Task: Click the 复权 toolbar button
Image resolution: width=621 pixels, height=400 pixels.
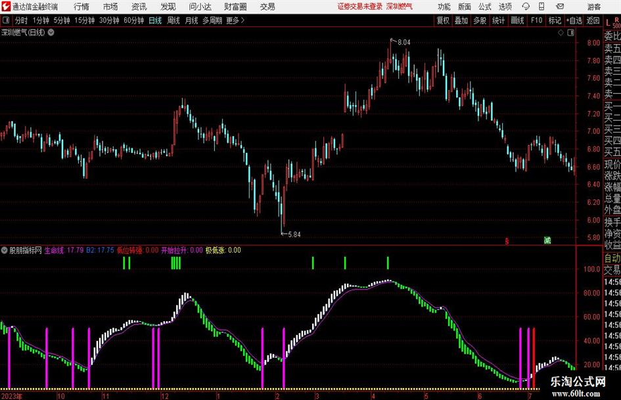Action: (443, 20)
